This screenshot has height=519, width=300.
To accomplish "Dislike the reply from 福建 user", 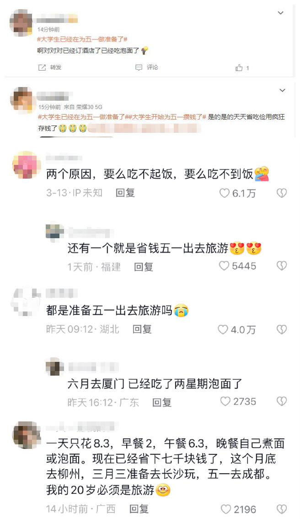I will pos(282,266).
